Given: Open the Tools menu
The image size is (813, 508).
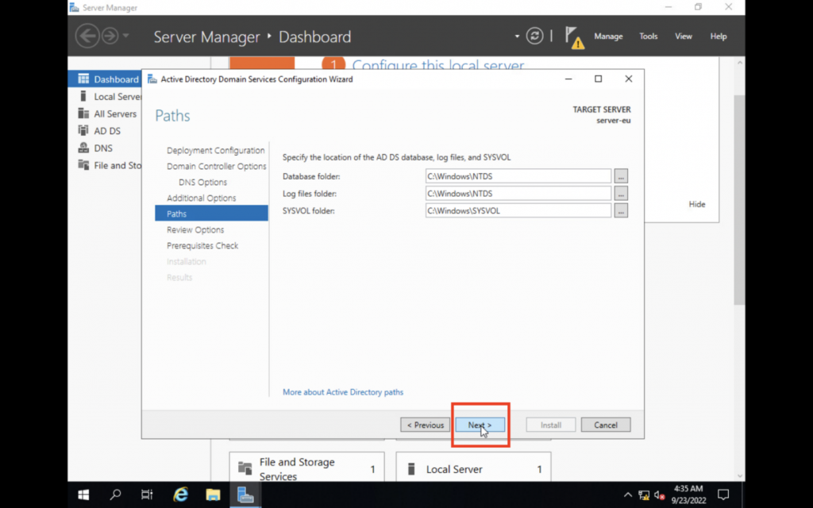Looking at the screenshot, I should pos(649,37).
